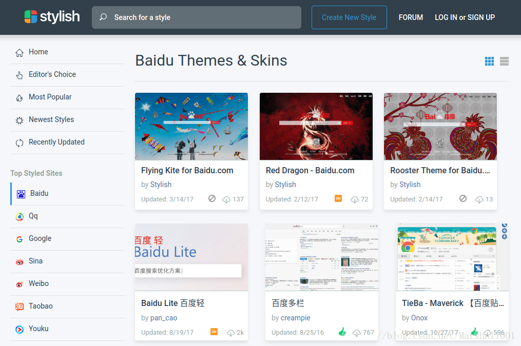Select Qq in Top Styled Sites
The image size is (521, 346).
tap(67, 217)
